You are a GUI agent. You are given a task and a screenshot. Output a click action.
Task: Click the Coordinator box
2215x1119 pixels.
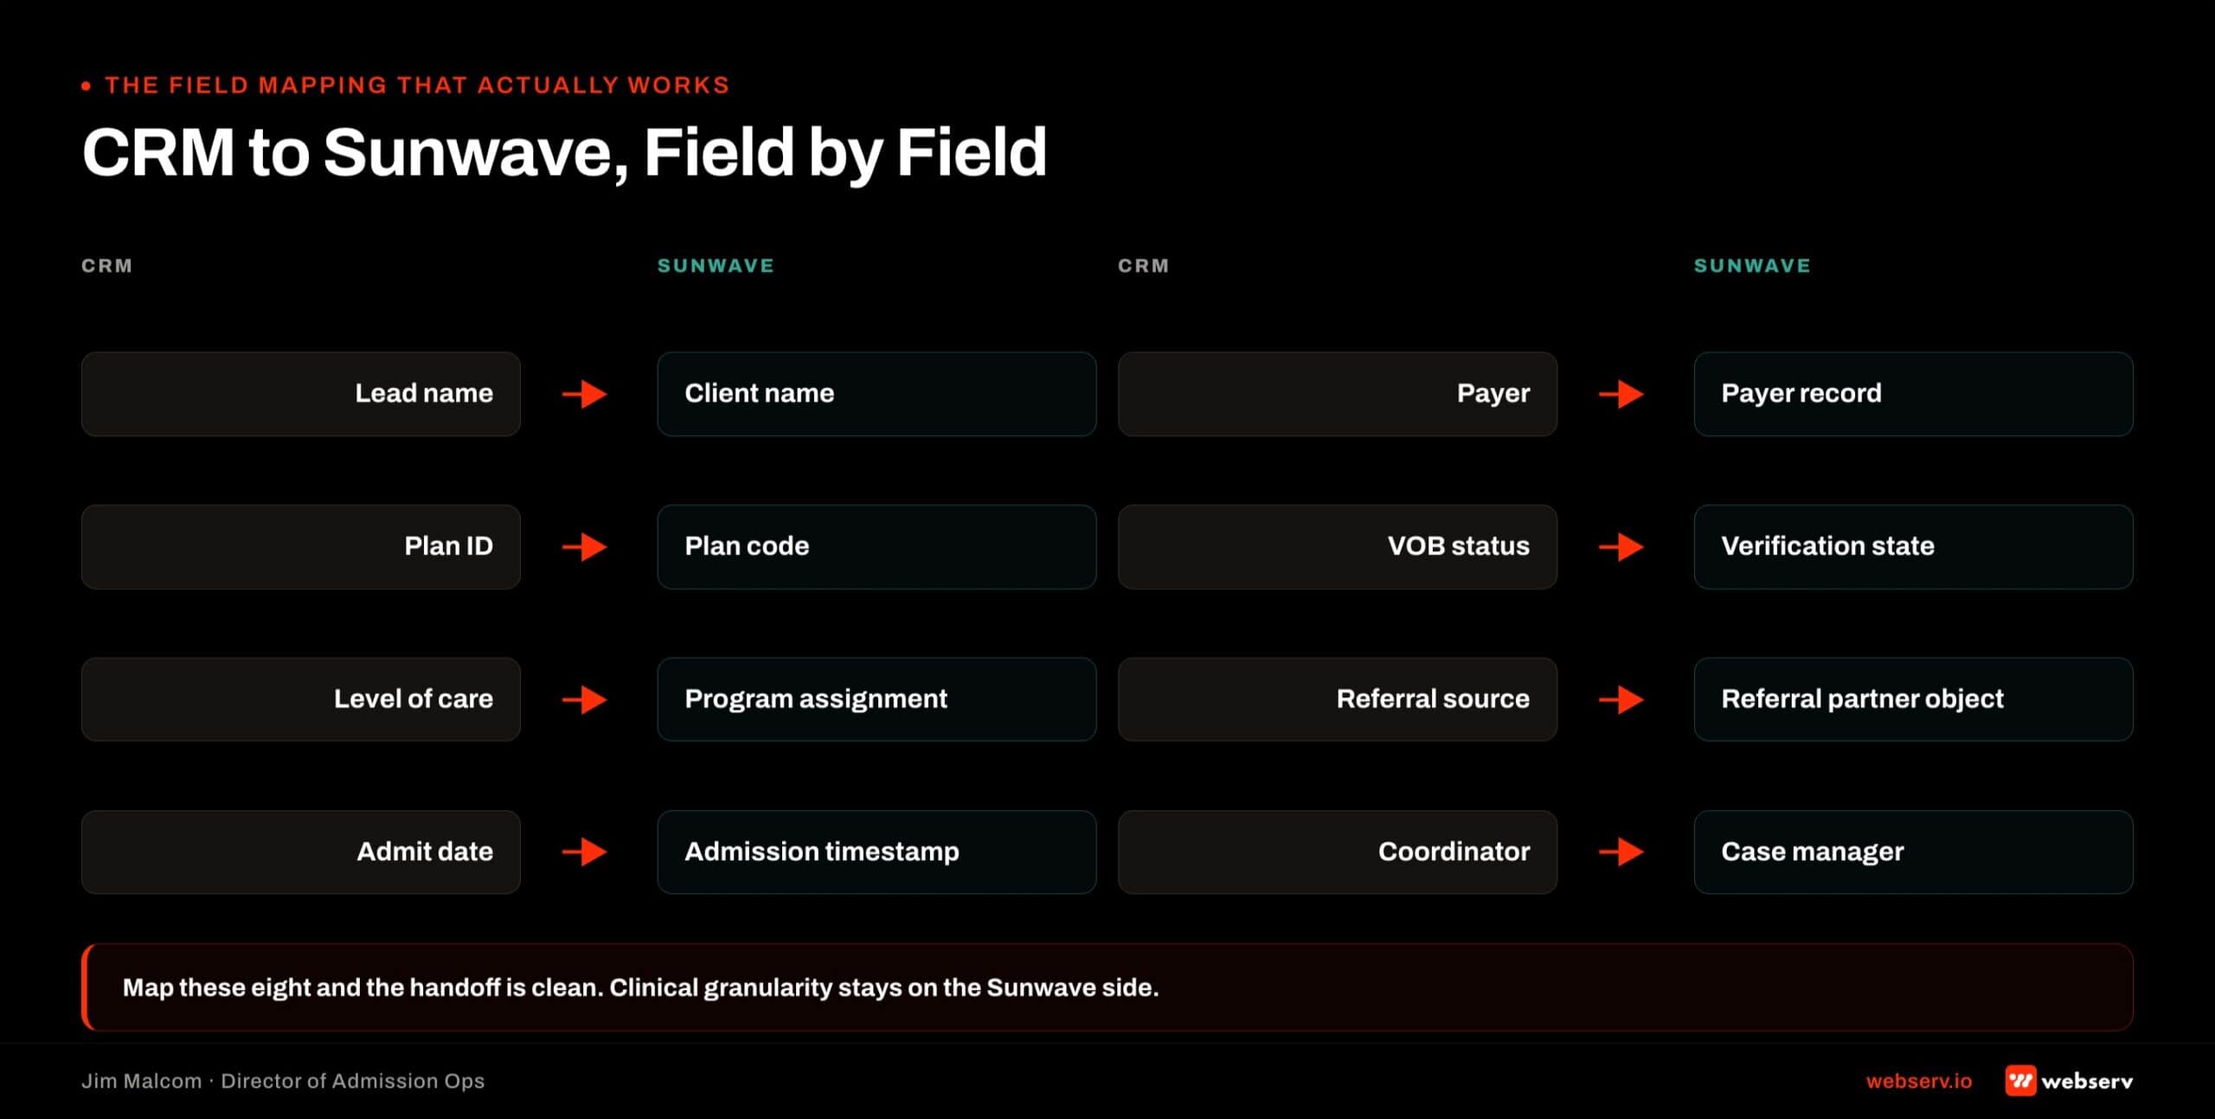point(1338,852)
